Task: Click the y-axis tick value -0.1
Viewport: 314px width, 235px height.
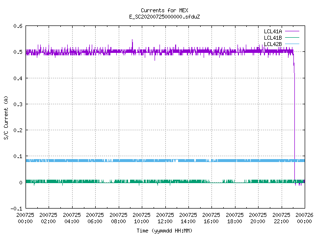Action: [x=16, y=209]
